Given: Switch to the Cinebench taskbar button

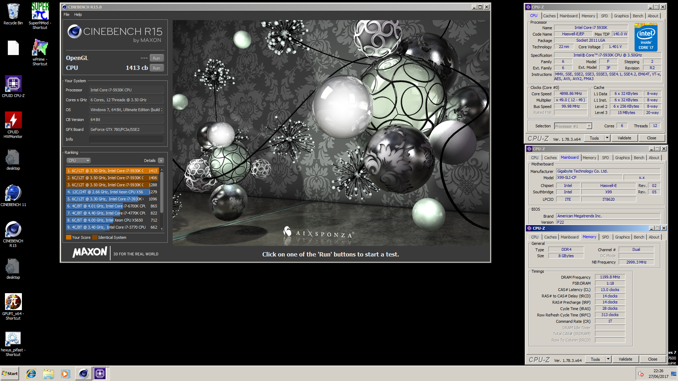Looking at the screenshot, I should click(x=83, y=374).
